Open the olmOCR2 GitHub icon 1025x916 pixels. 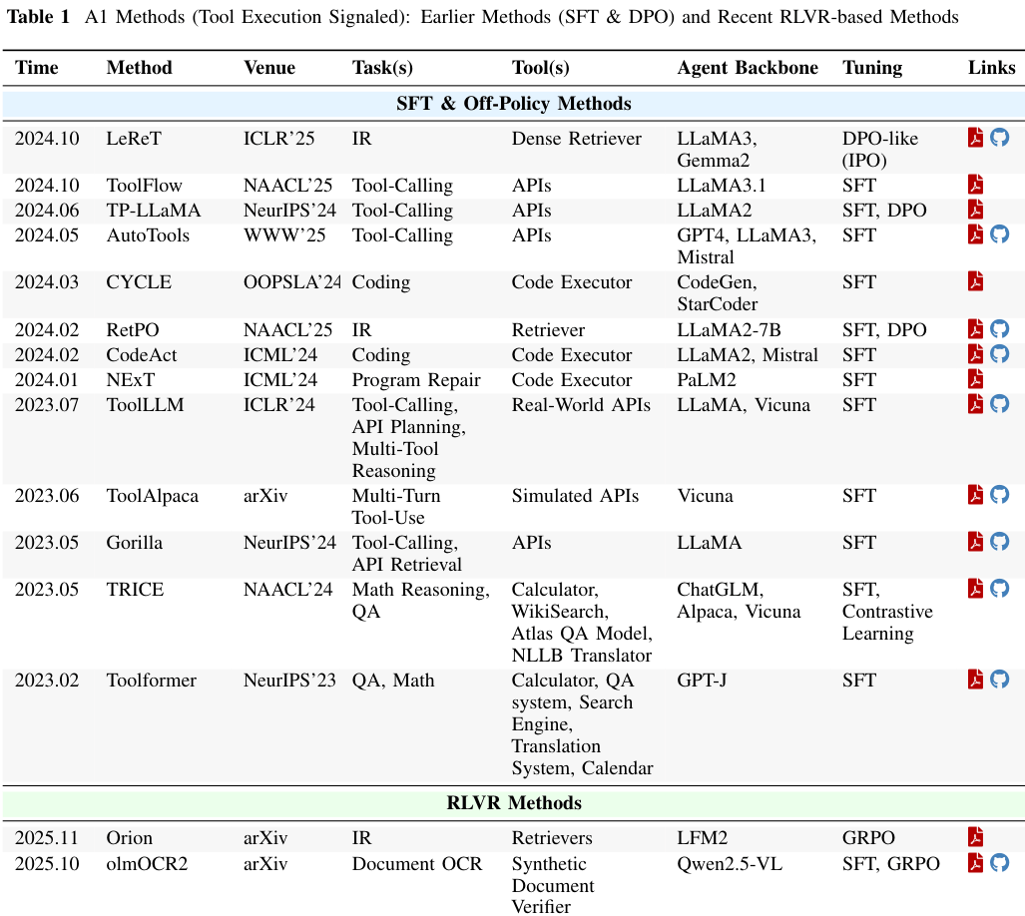999,863
